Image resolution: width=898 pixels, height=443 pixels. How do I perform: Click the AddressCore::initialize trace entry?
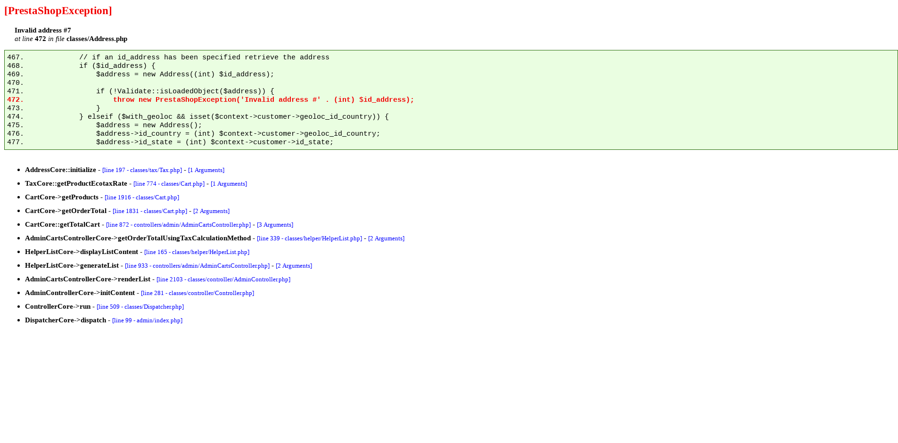pyautogui.click(x=60, y=170)
